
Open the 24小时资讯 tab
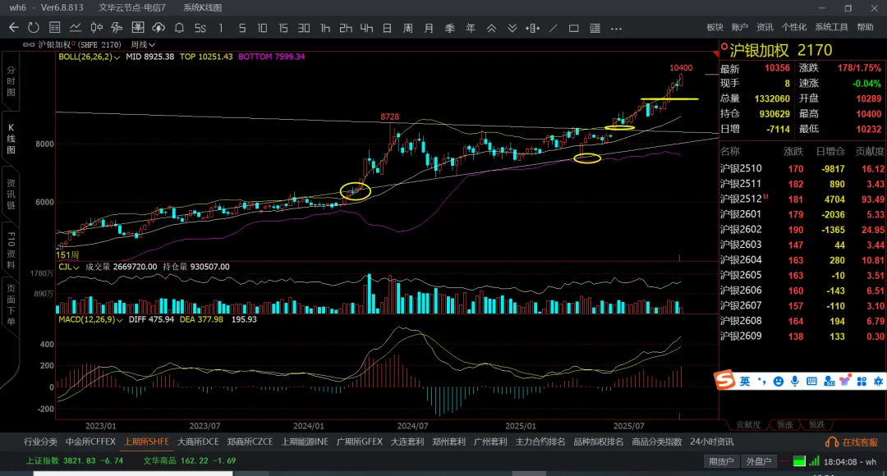click(x=711, y=442)
